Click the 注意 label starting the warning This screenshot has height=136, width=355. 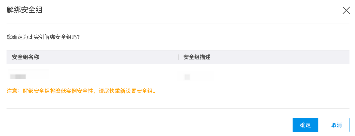pyautogui.click(x=12, y=91)
